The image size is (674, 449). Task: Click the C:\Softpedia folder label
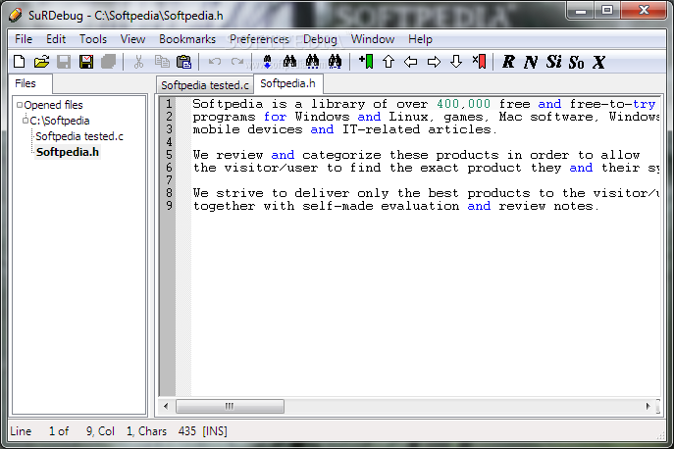coord(59,121)
